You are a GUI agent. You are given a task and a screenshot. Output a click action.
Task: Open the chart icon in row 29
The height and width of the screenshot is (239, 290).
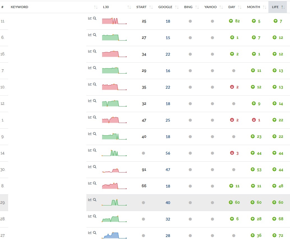point(90,200)
